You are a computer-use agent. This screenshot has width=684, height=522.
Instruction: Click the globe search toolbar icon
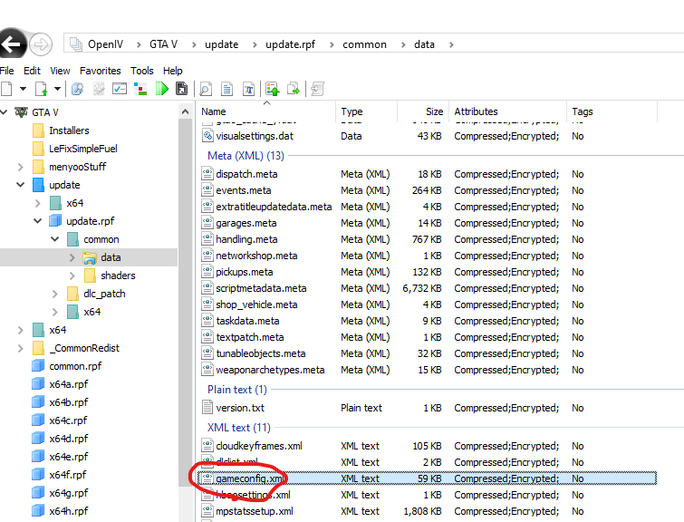(77, 89)
